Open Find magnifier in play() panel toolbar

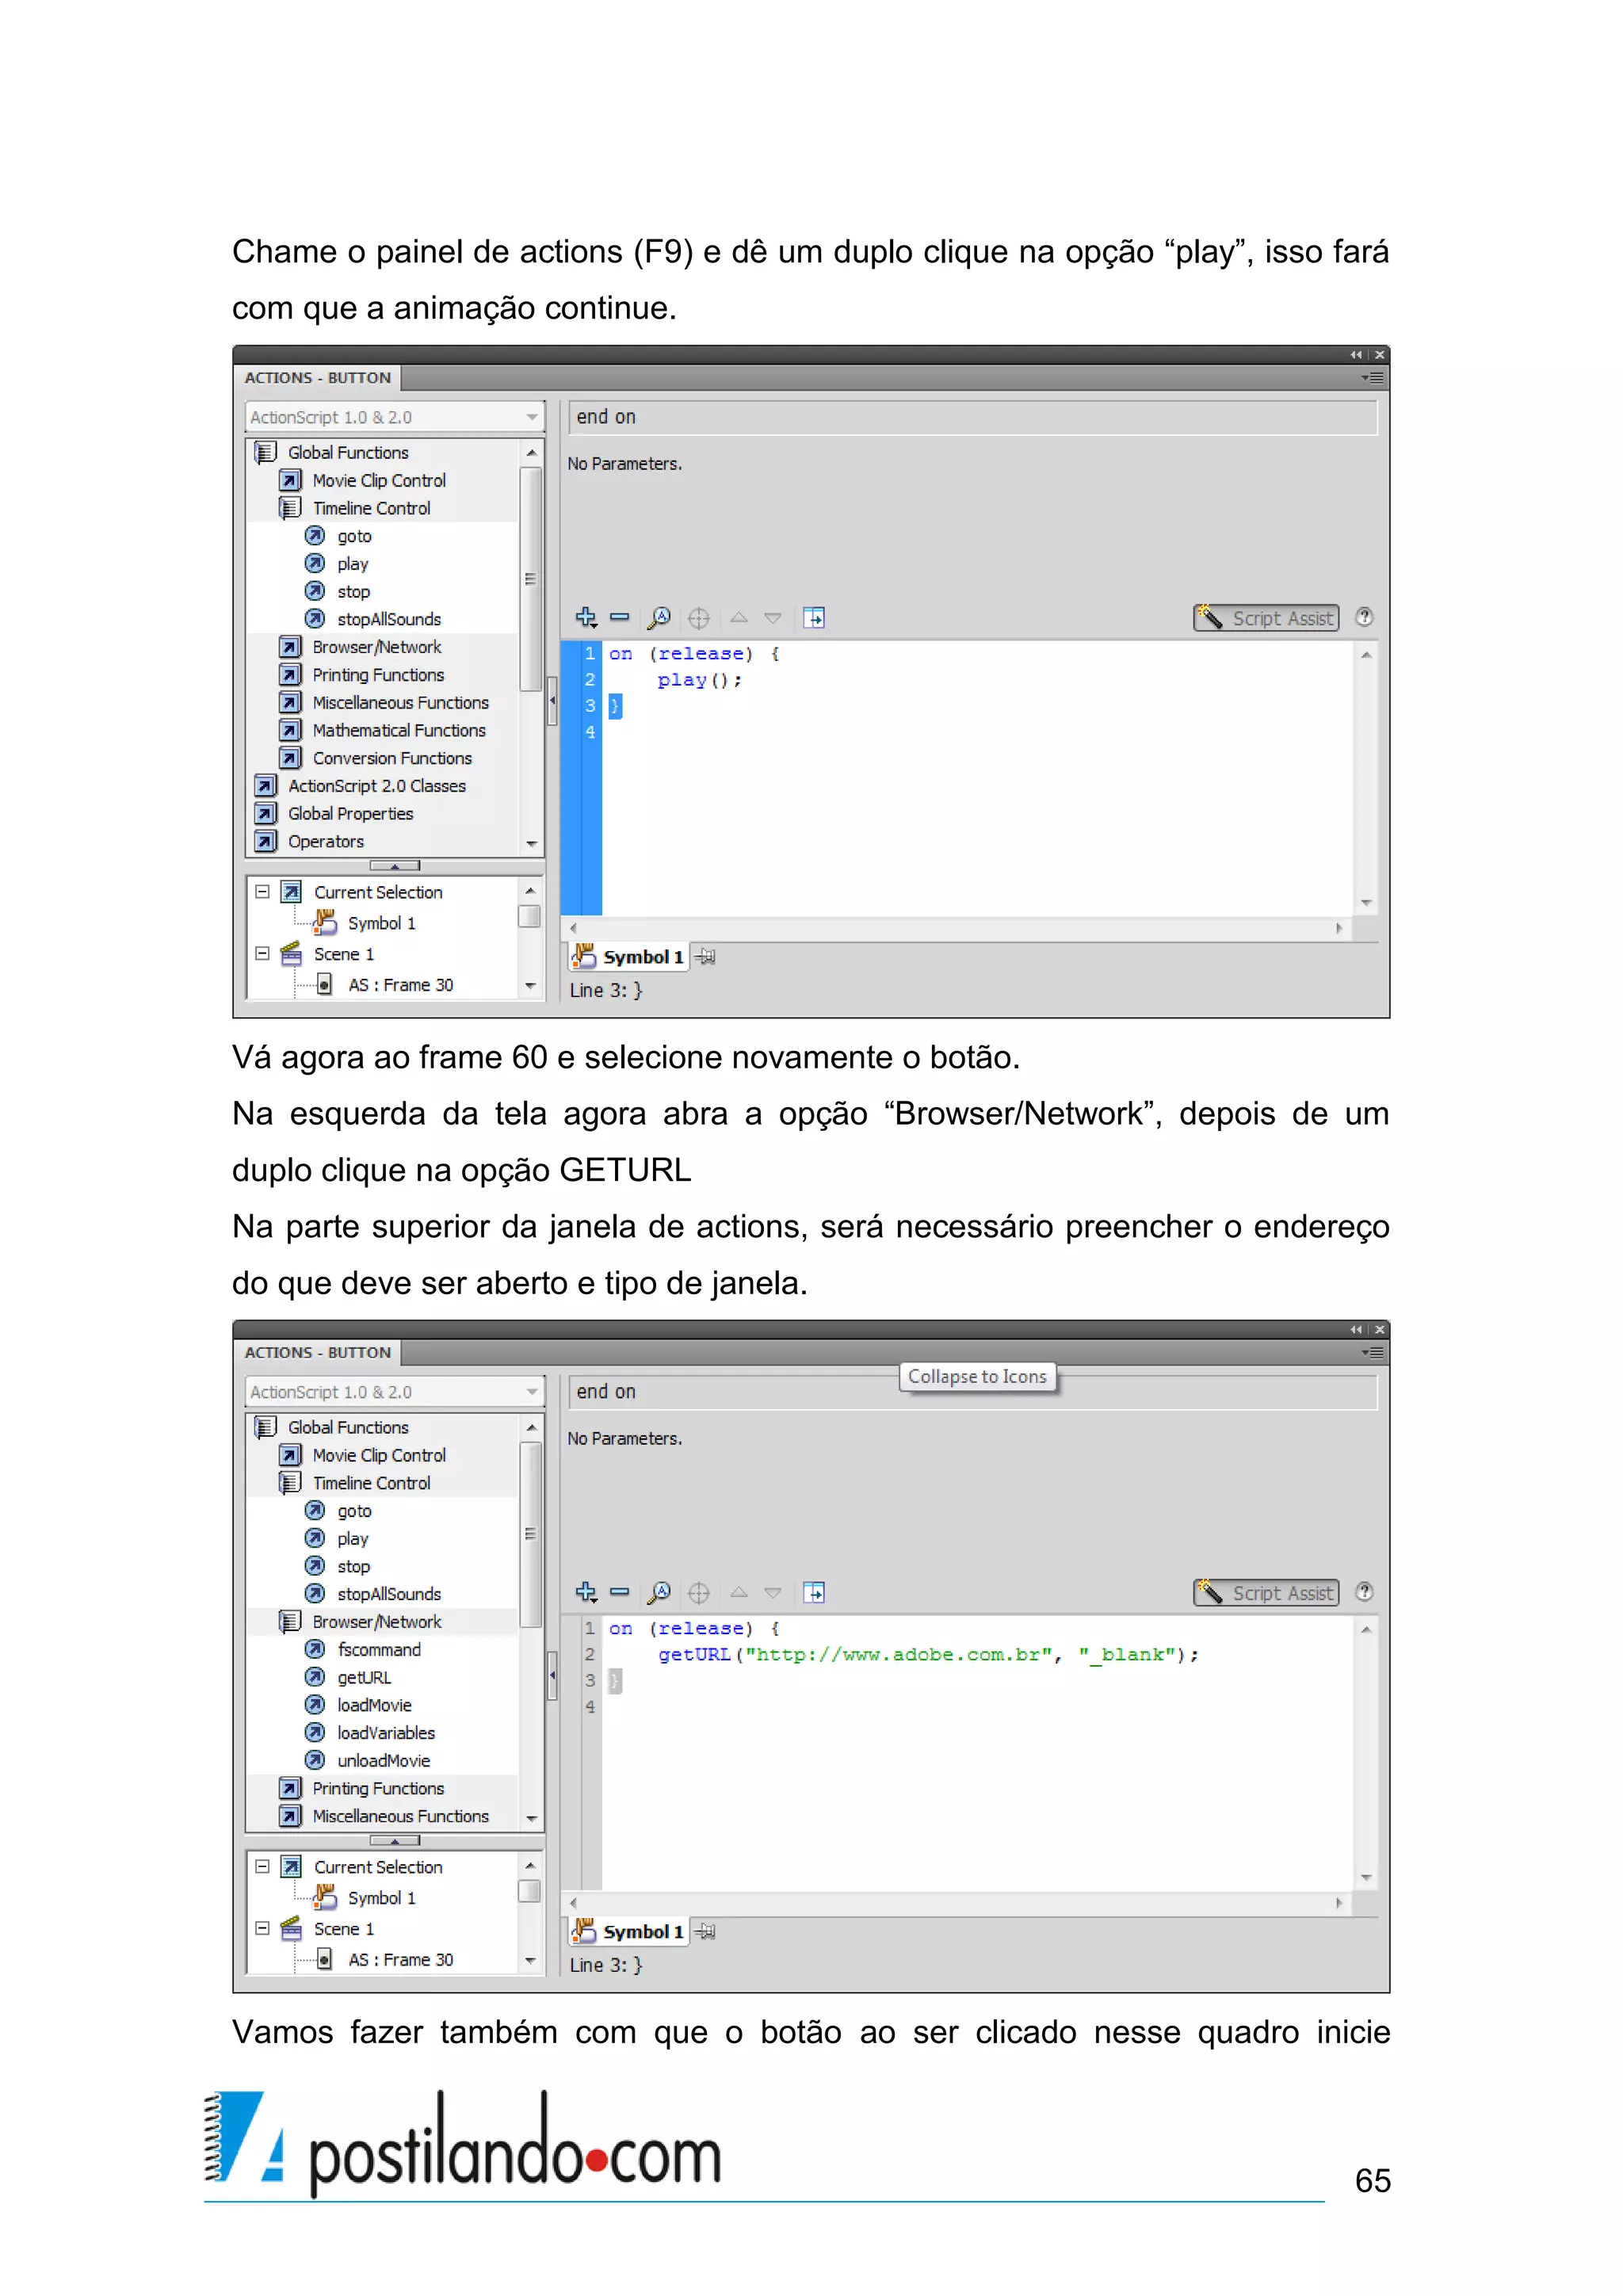659,618
